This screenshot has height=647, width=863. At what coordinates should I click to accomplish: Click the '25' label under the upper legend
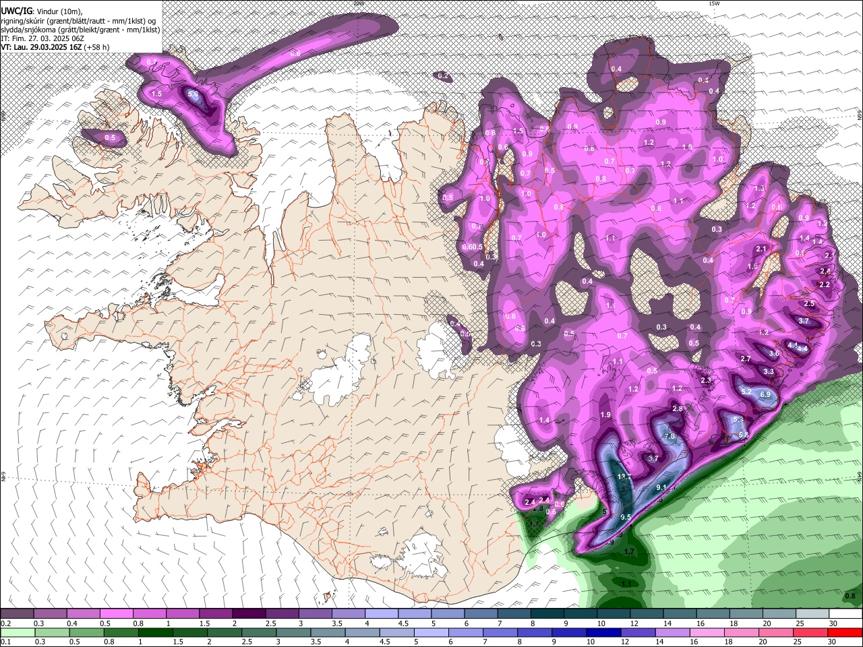tap(799, 623)
